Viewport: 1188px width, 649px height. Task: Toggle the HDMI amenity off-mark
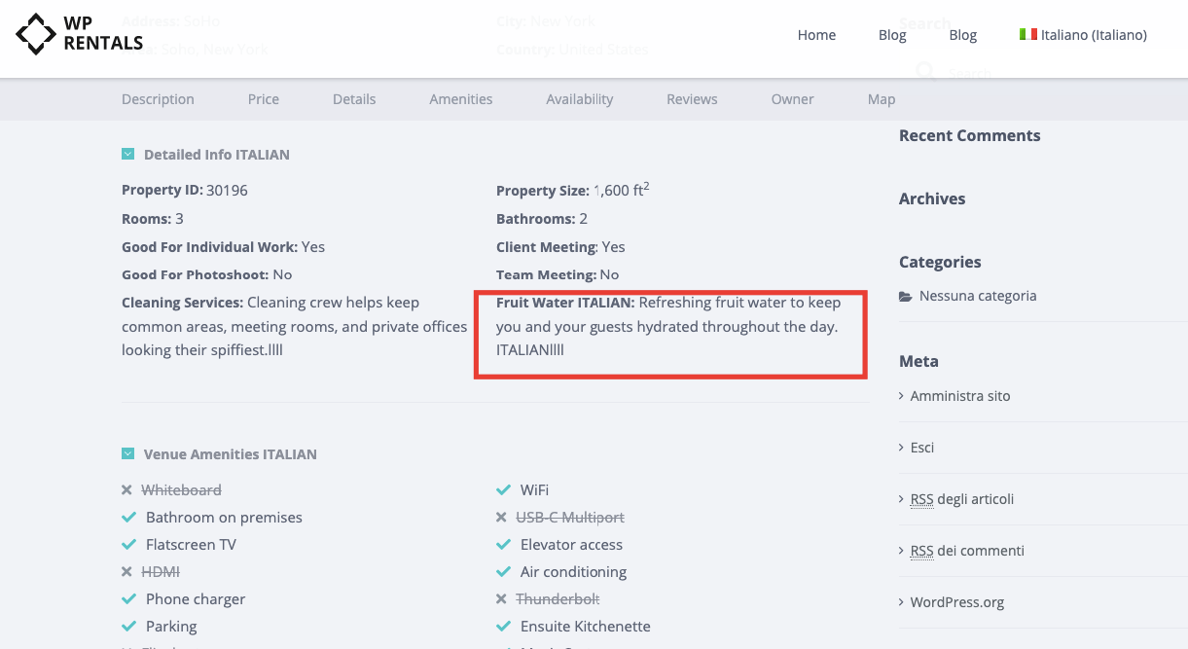coord(128,571)
